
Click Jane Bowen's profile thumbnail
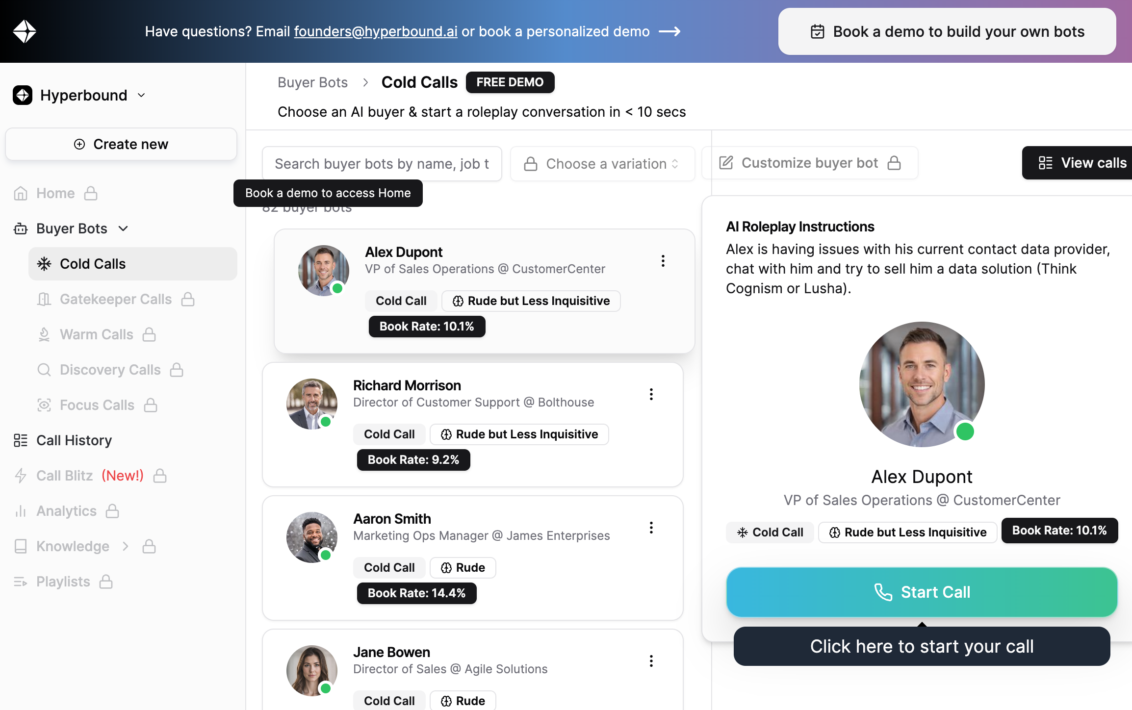click(311, 669)
